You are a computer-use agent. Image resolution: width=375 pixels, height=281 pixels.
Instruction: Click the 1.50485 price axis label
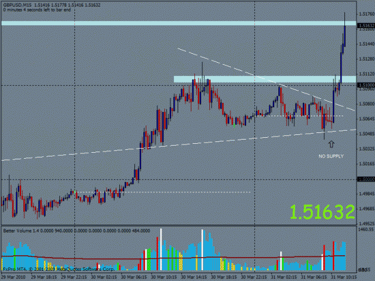pos(367,134)
